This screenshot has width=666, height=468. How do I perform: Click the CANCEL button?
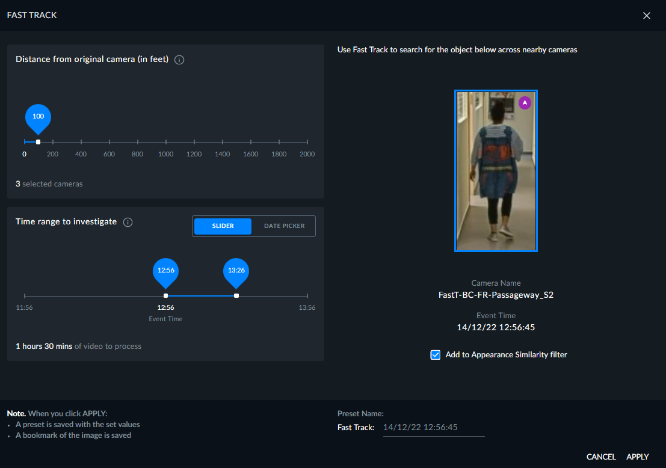click(601, 457)
